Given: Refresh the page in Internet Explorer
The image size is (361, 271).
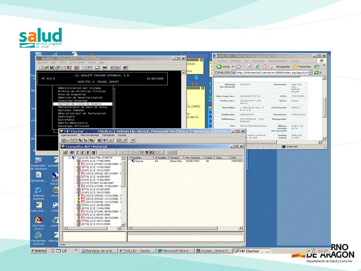Looking at the screenshot, I should [x=257, y=67].
